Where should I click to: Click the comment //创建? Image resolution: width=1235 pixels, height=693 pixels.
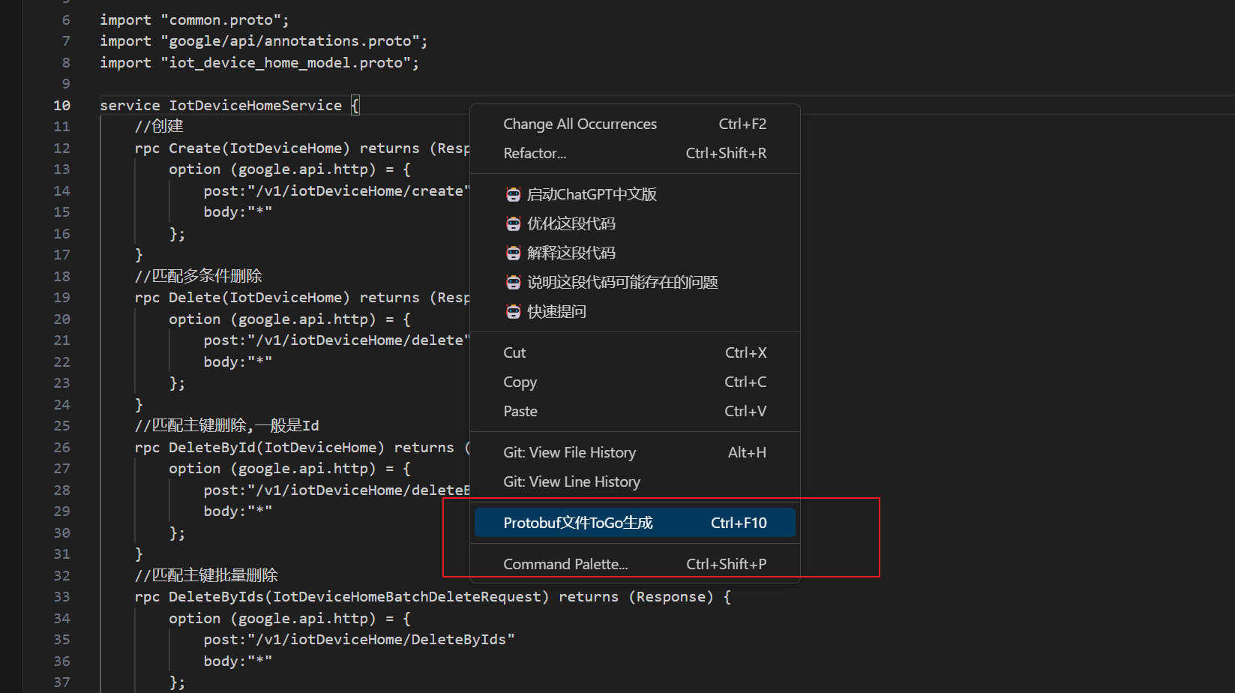[x=159, y=127]
